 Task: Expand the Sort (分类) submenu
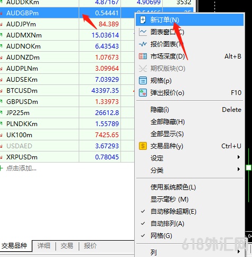190,170
